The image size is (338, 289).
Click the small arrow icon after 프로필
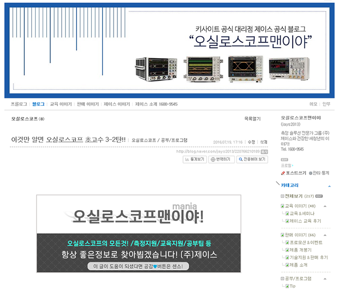[x=293, y=166]
